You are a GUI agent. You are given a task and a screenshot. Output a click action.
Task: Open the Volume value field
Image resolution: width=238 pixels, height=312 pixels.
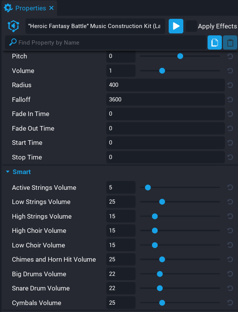click(121, 71)
